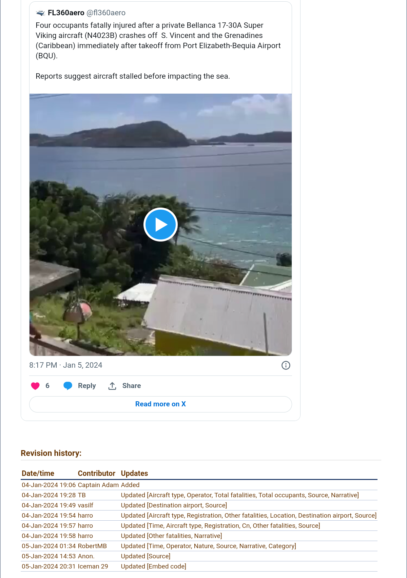Open the @fl360aero handle
407x578 pixels.
tap(106, 13)
